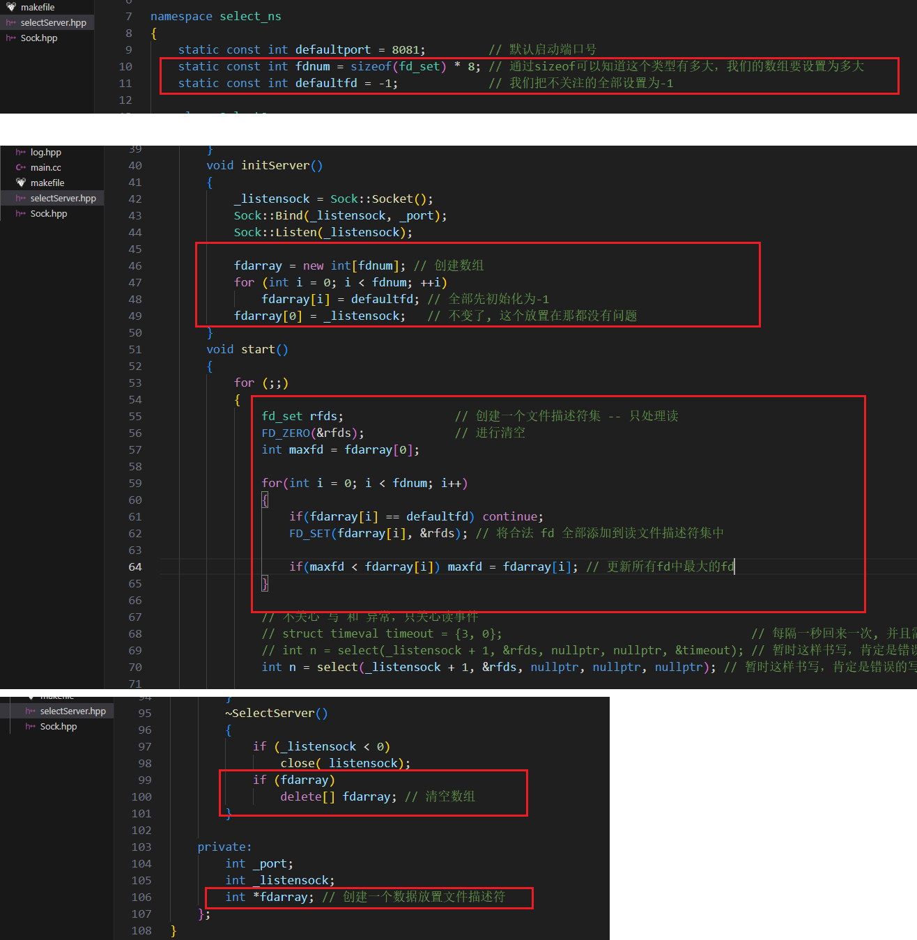Screen dimensions: 917x940
Task: Click the C++ file icon beside main.cc
Action: (x=21, y=167)
